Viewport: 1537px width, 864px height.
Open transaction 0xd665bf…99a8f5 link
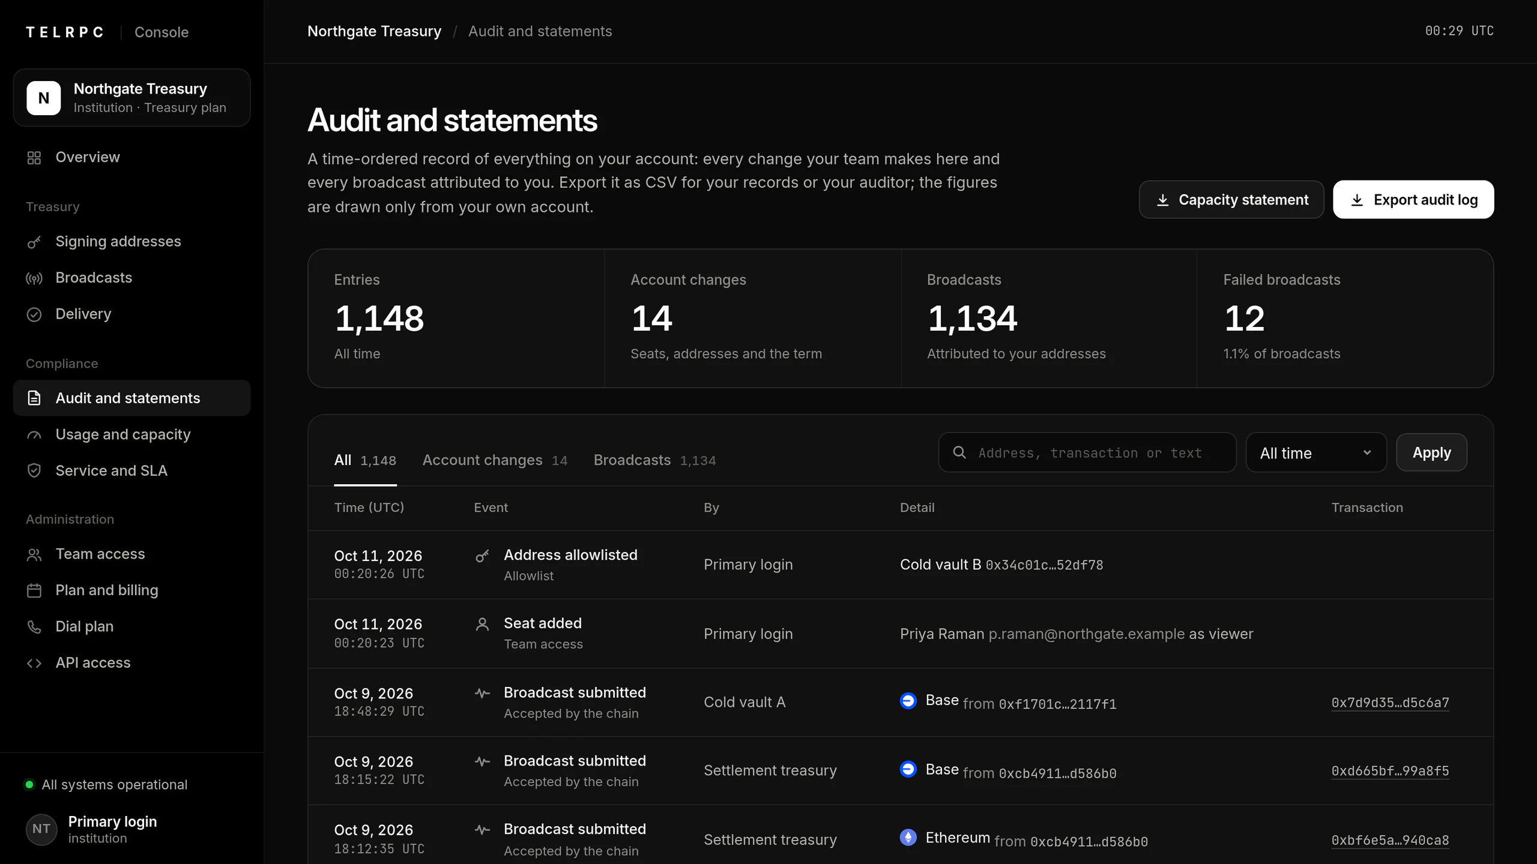tap(1390, 771)
